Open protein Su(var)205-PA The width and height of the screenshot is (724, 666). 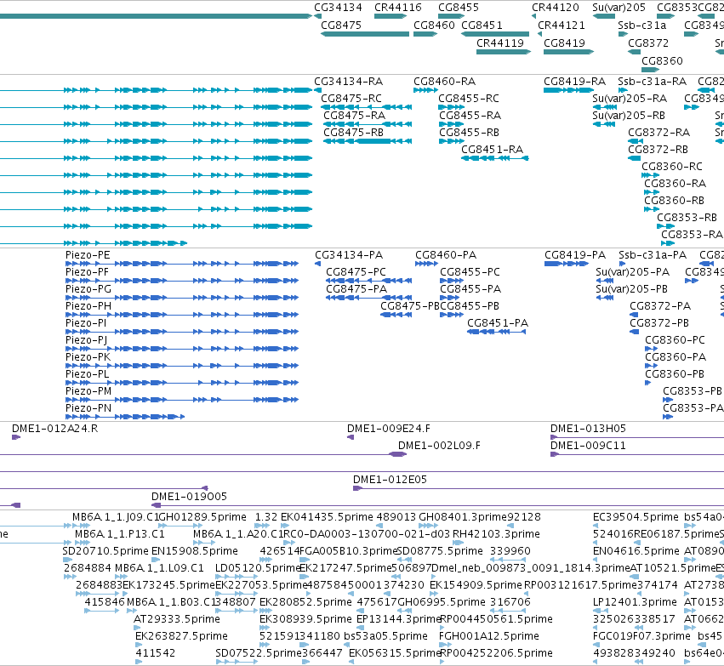tap(633, 273)
